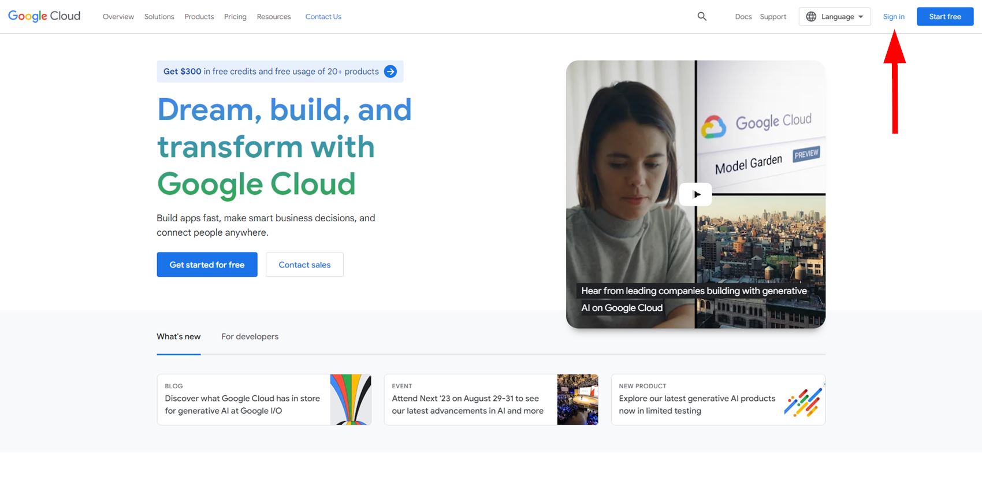982x479 pixels.
Task: Open the Overview menu
Action: click(x=118, y=17)
